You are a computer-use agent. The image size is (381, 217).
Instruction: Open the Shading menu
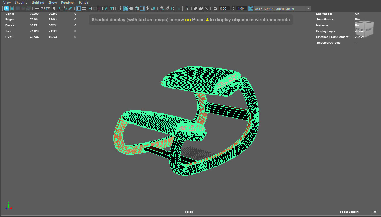tap(21, 3)
